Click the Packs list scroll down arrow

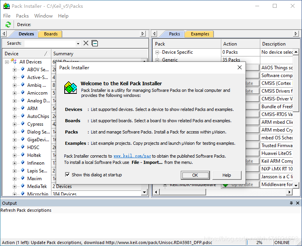(x=296, y=185)
